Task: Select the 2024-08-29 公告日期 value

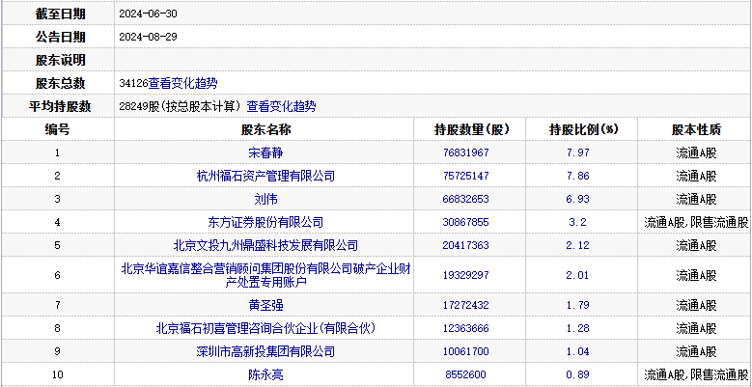Action: (x=150, y=38)
